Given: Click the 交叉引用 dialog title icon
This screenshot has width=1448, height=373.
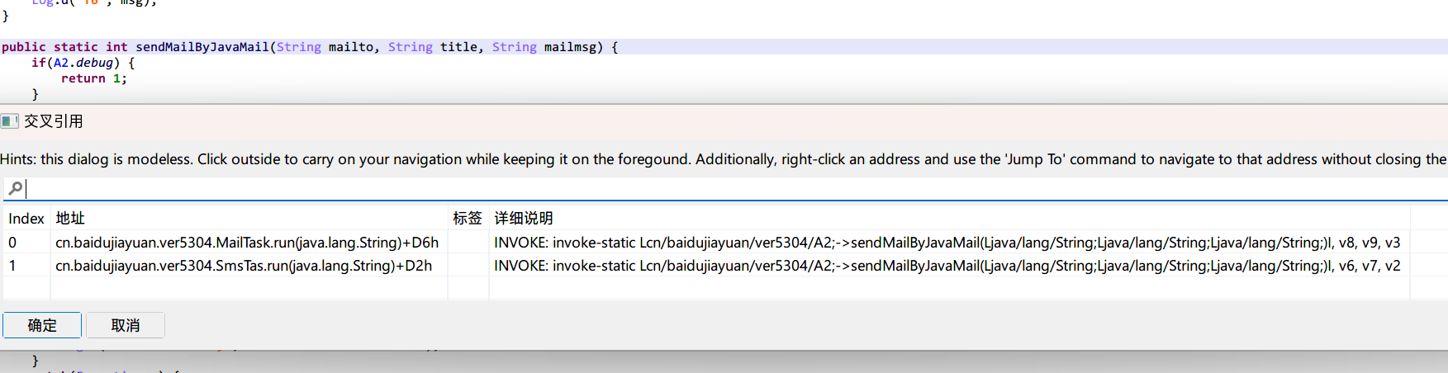Looking at the screenshot, I should point(10,121).
